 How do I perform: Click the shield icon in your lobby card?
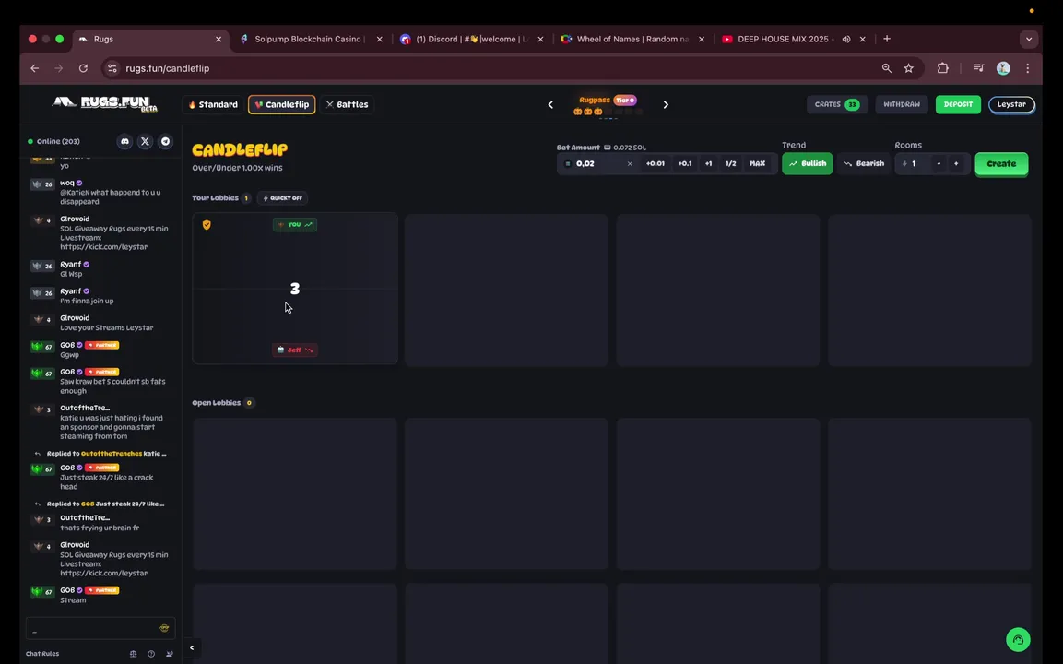[207, 224]
